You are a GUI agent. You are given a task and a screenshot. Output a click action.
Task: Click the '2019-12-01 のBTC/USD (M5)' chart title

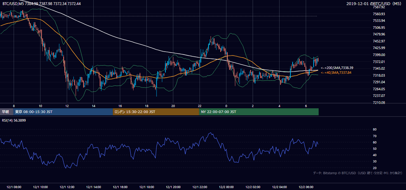(374, 3)
